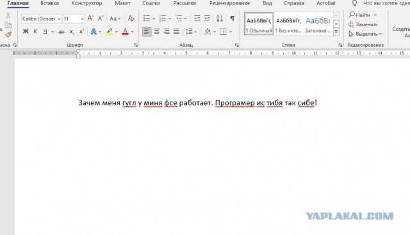Viewport: 410px width, 235px height.
Task: Apply Без интервала style
Action: coord(288,24)
